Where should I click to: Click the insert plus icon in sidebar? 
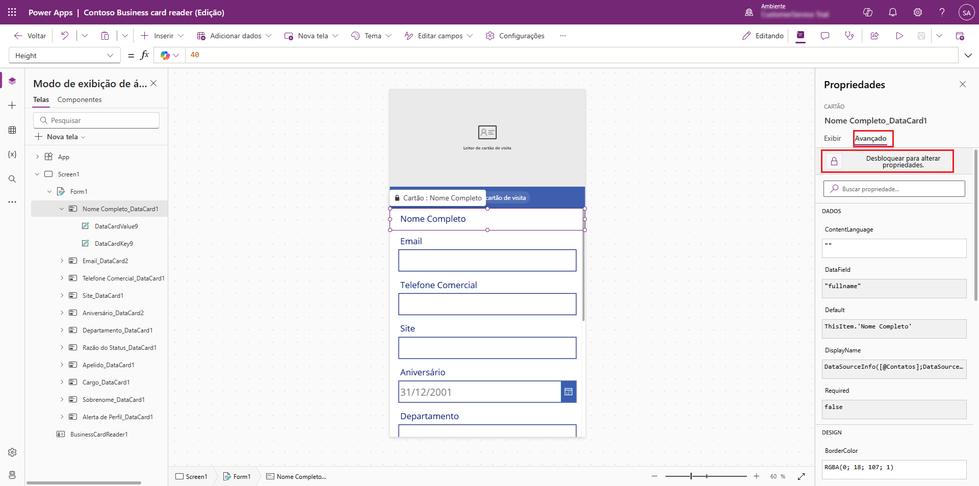tap(12, 106)
